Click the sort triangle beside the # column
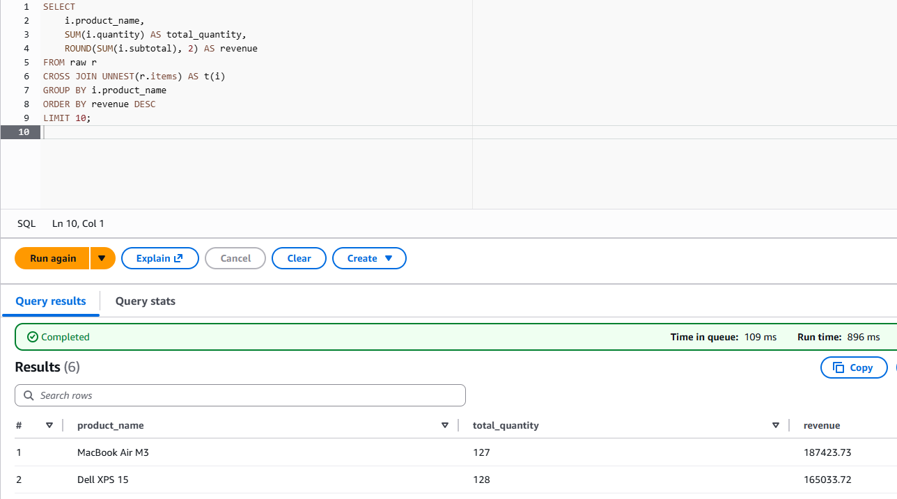Image resolution: width=897 pixels, height=499 pixels. (x=49, y=425)
